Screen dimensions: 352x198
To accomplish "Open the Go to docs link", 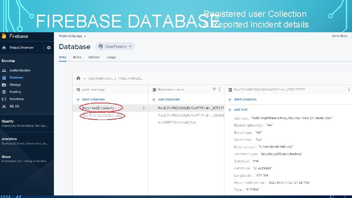I will [340, 36].
